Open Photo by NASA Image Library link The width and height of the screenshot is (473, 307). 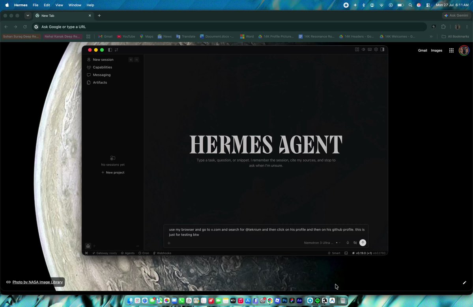pos(37,282)
